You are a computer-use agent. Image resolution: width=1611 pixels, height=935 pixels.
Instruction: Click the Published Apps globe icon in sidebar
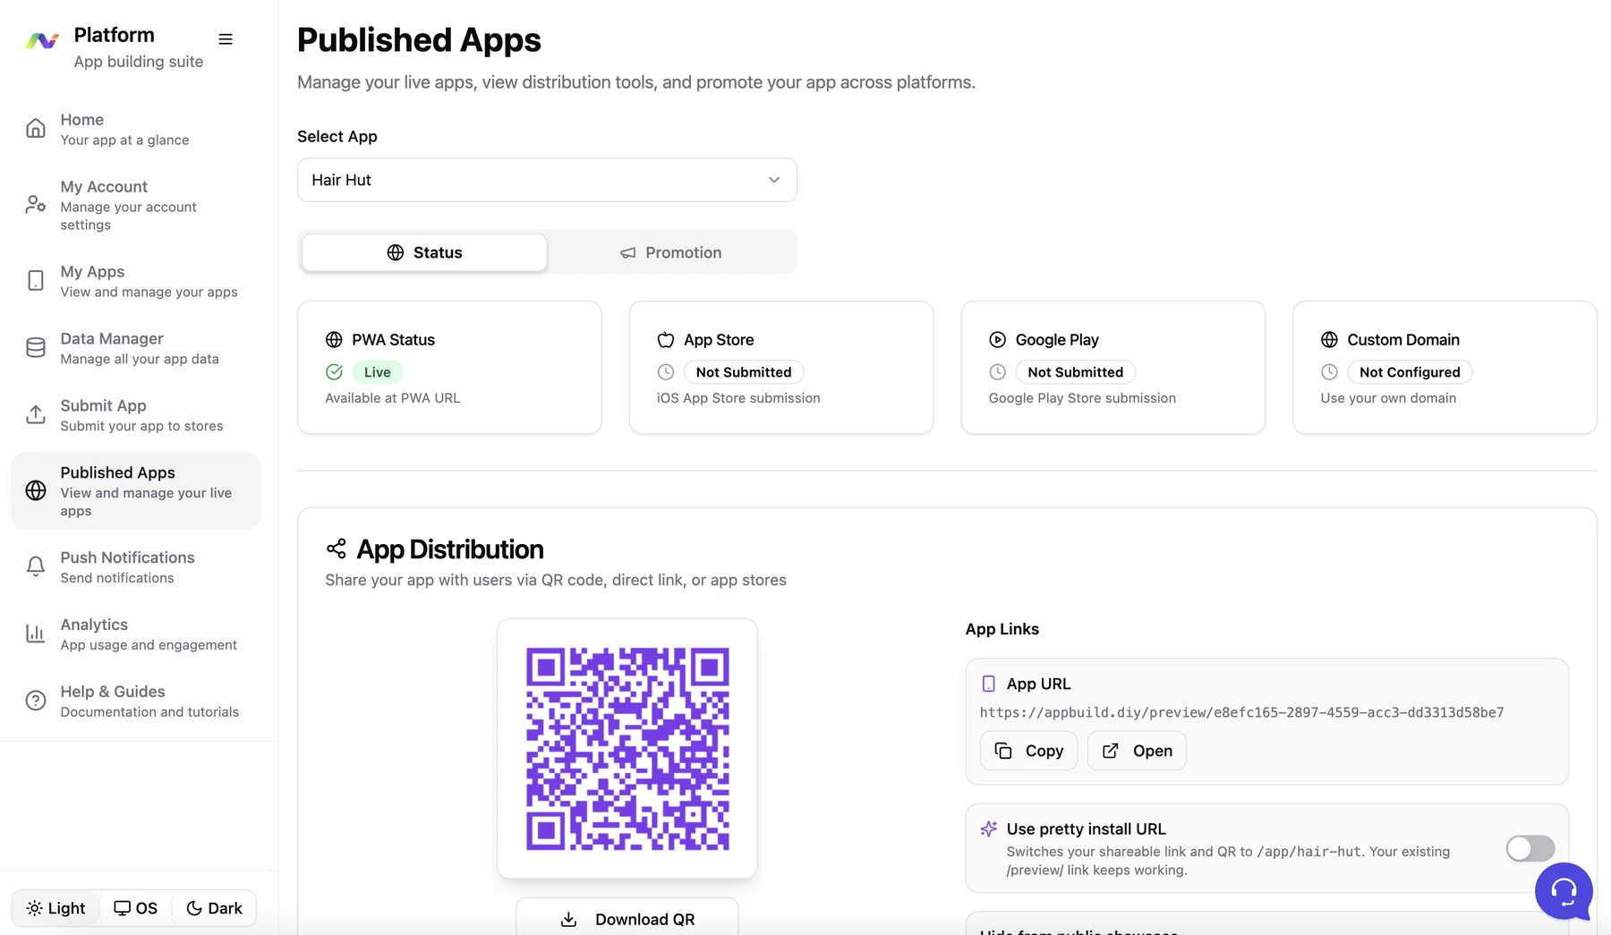click(36, 490)
